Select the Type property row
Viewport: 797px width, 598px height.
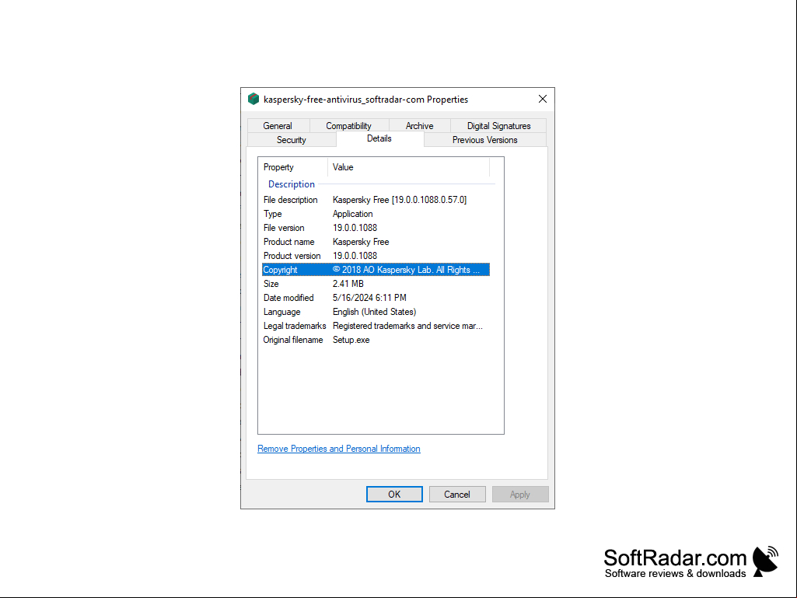[376, 214]
